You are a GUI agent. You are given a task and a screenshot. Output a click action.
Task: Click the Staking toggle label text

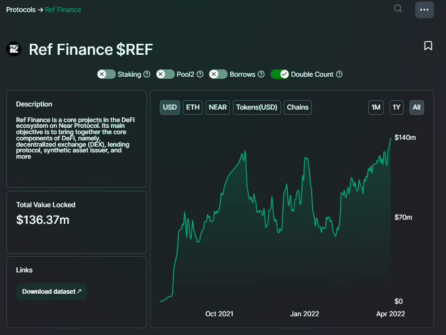coord(130,74)
